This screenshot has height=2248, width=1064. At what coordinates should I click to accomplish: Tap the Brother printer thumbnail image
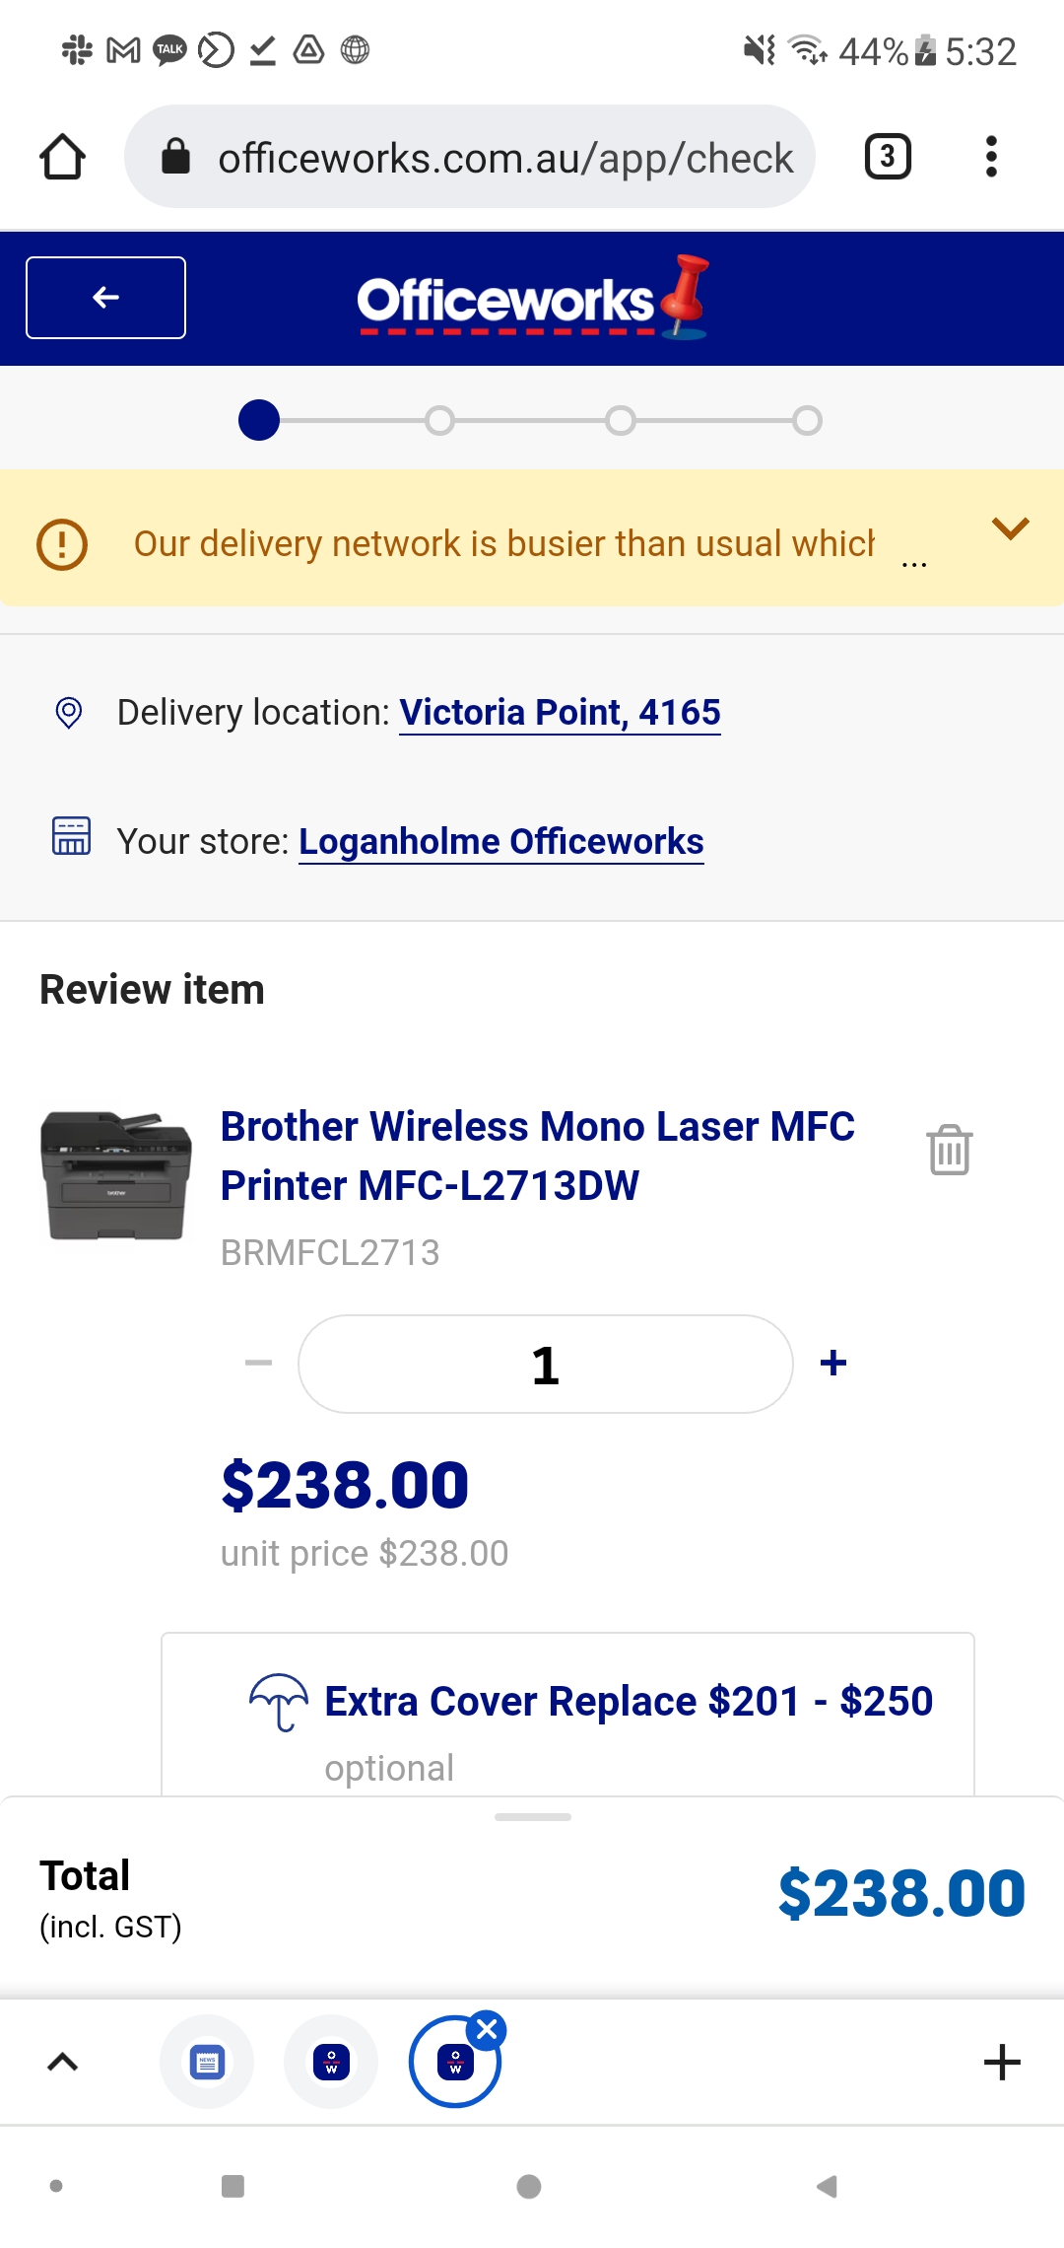[x=116, y=1175]
